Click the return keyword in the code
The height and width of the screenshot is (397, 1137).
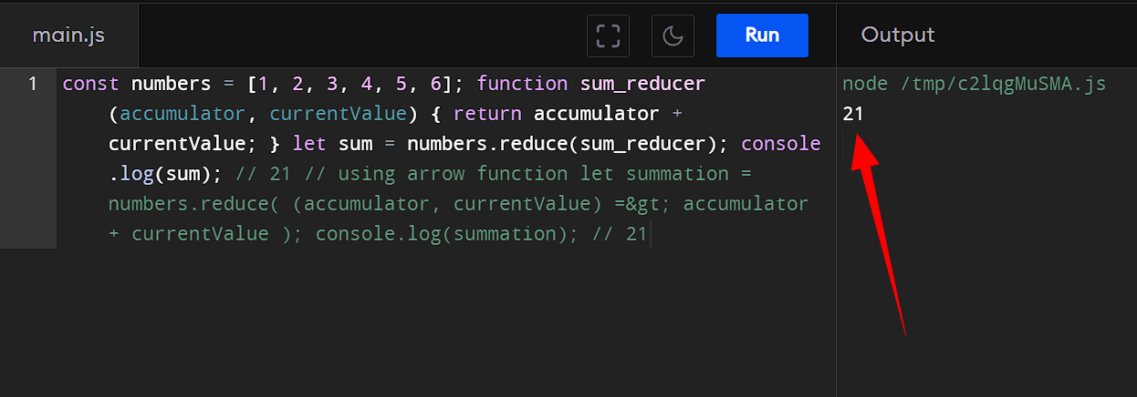coord(487,114)
